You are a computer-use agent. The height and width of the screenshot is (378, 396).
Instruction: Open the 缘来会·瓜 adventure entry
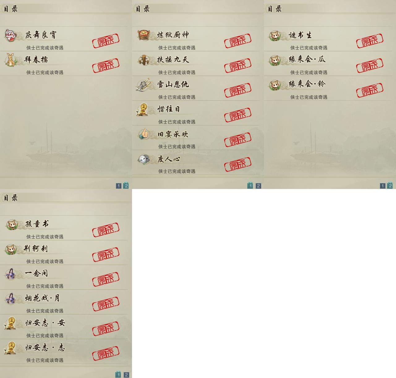point(328,64)
